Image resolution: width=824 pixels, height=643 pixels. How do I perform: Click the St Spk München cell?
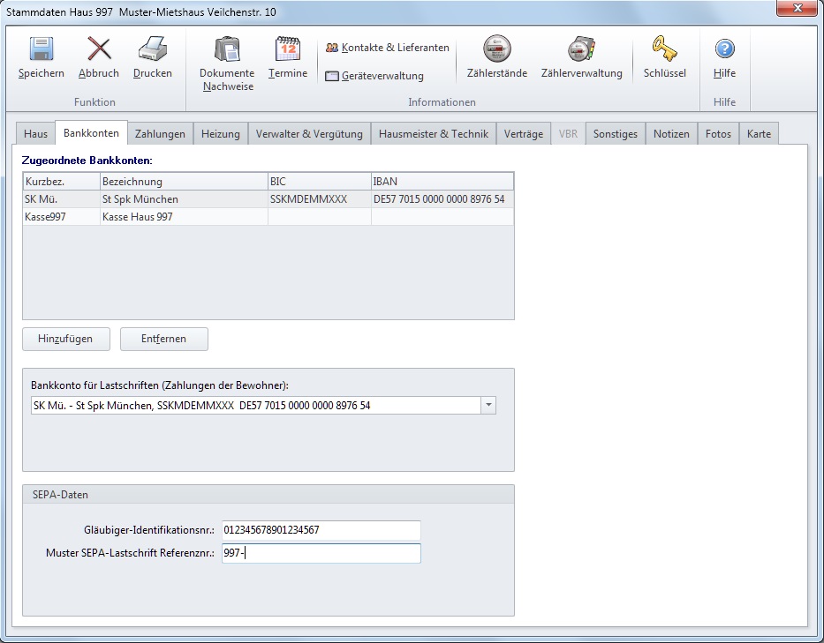click(184, 199)
